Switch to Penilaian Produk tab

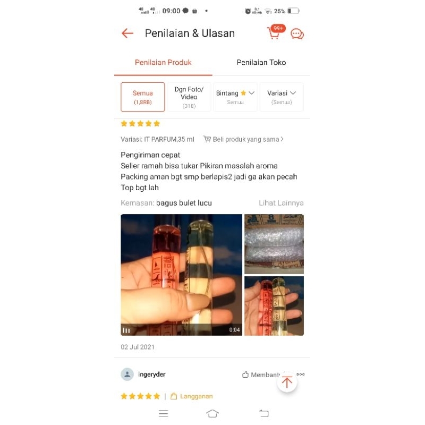click(163, 62)
